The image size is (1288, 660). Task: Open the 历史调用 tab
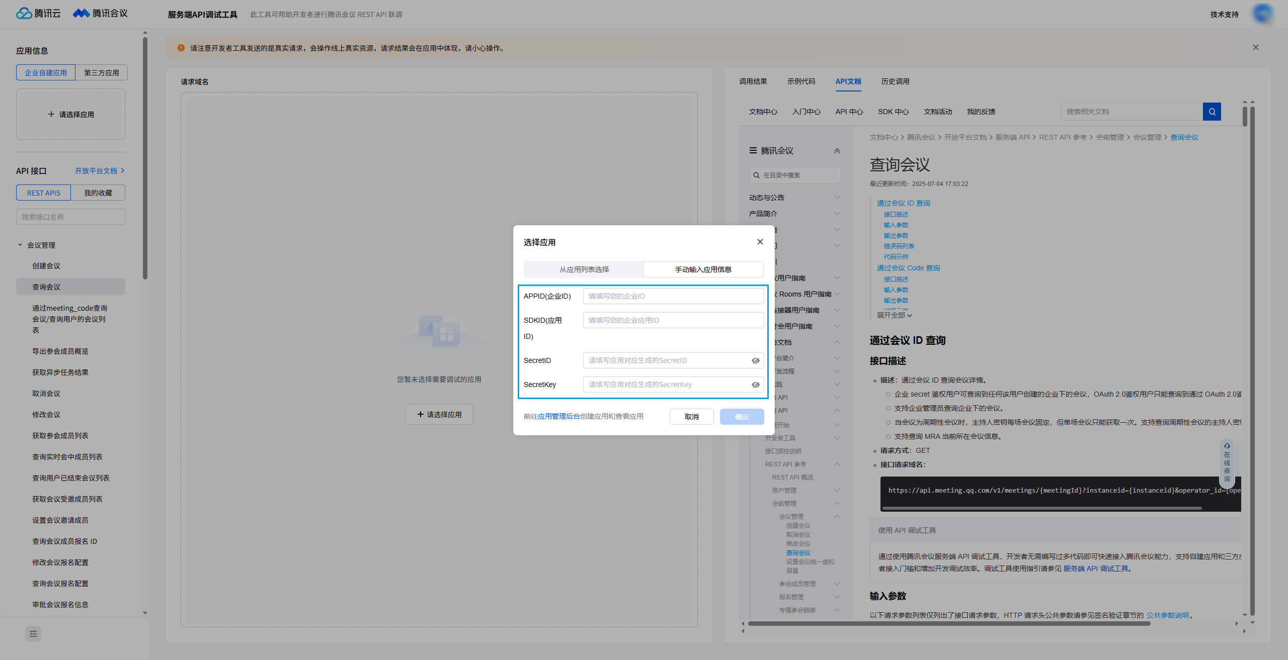895,81
